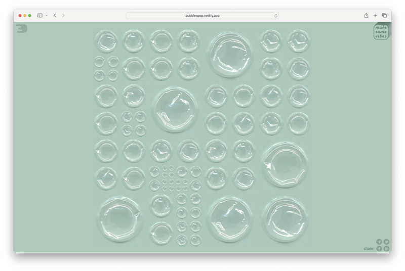
Task: Pop the large bubble at bottom-left
Action: pos(119,219)
